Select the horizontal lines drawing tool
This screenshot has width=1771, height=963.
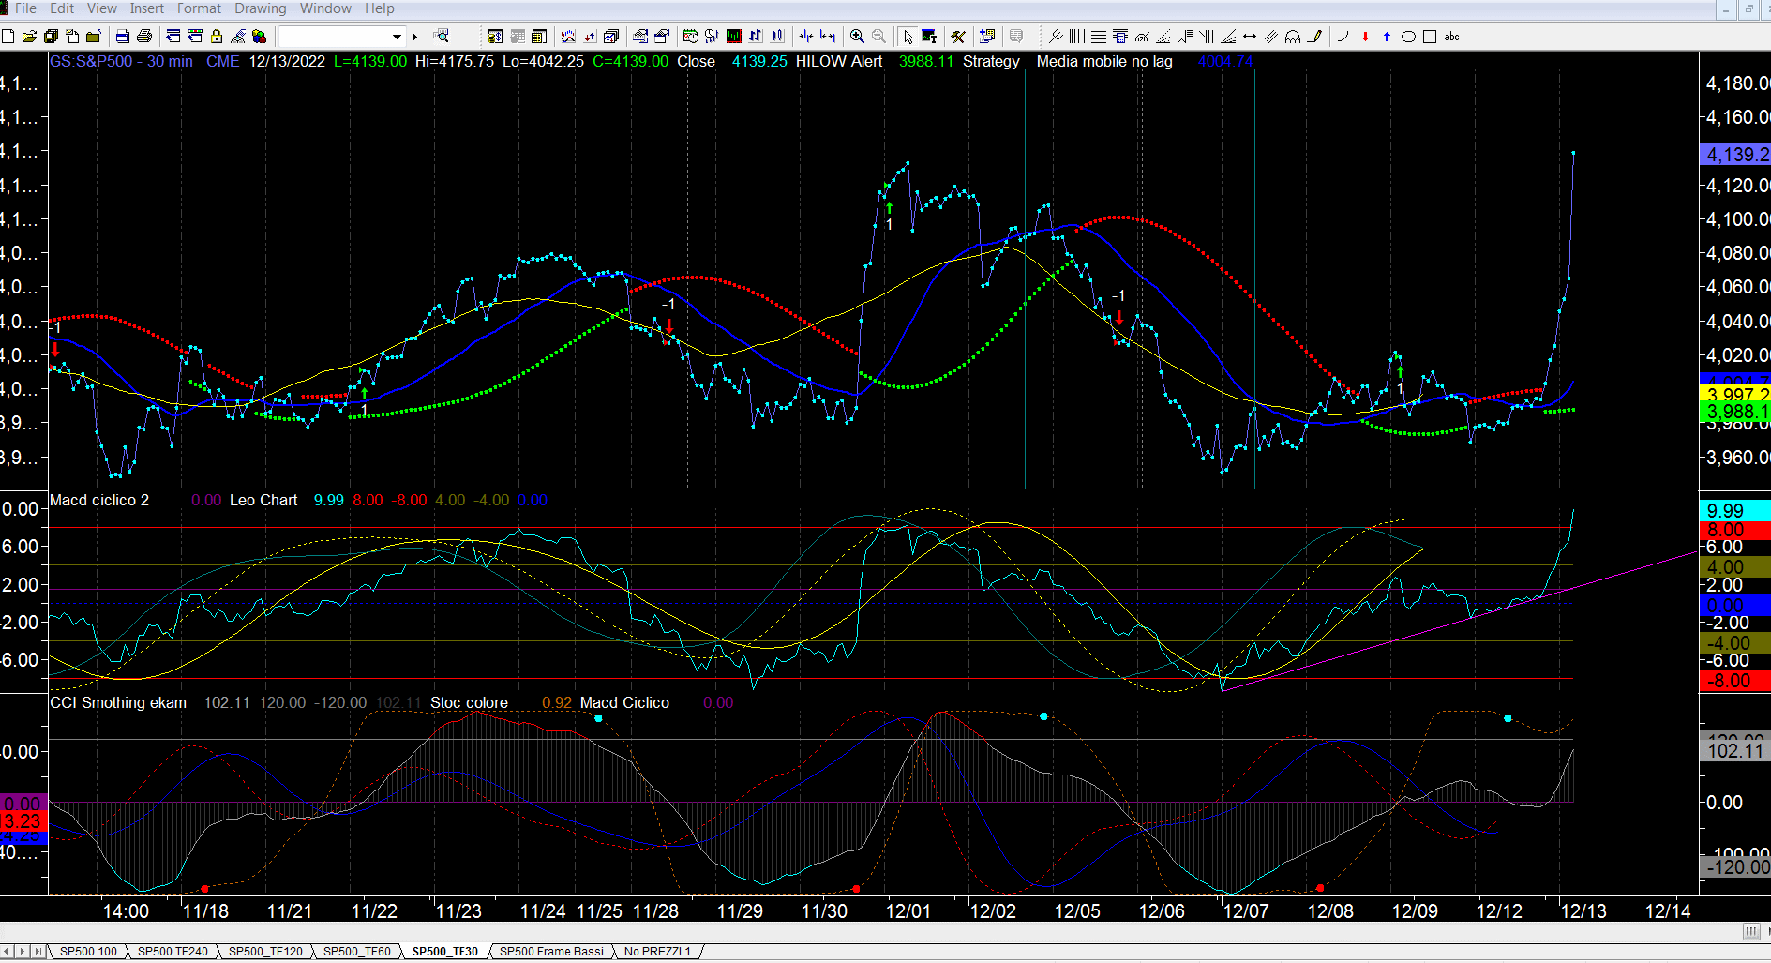(1098, 37)
